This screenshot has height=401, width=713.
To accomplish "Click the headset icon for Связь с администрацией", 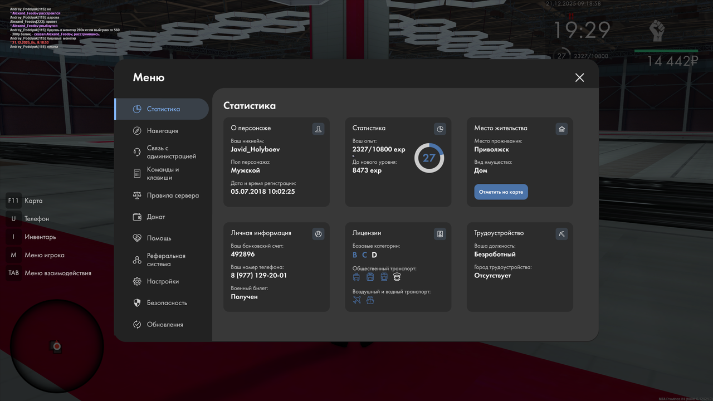I will point(137,152).
